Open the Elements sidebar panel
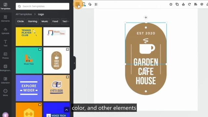This screenshot has width=208, height=117. (x=5, y=19)
